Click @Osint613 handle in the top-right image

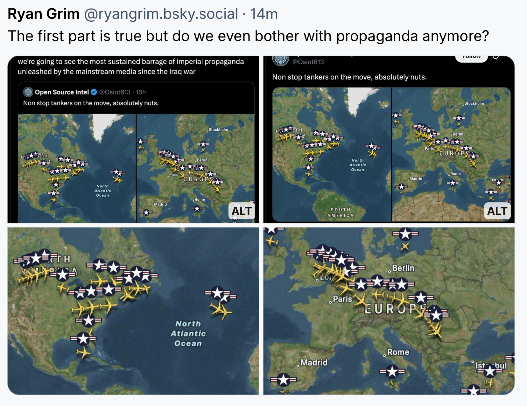308,62
